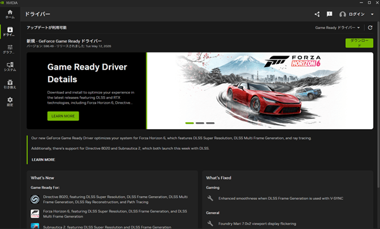This screenshot has width=380, height=229.
Task: Open the Redeem (引き換え) sidebar section
Action: (10, 84)
